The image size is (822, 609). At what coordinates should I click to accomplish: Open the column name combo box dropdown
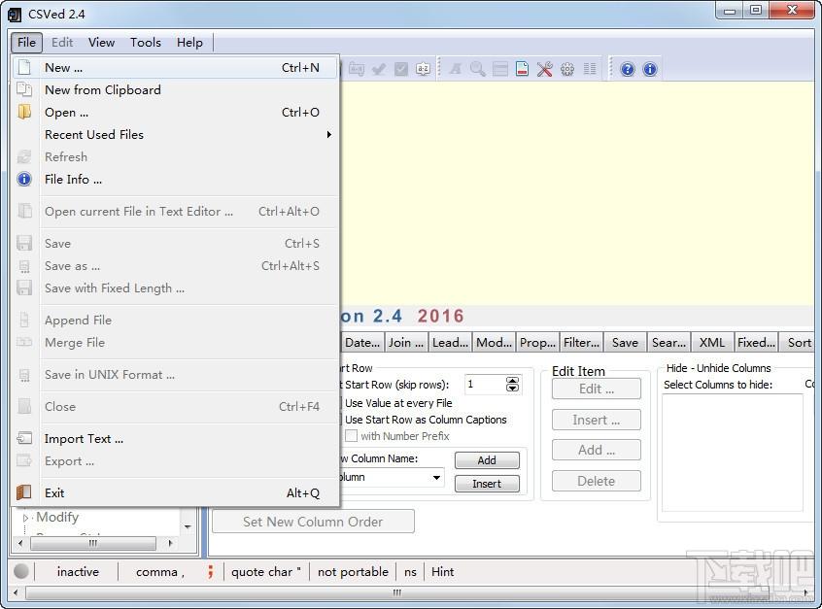437,477
